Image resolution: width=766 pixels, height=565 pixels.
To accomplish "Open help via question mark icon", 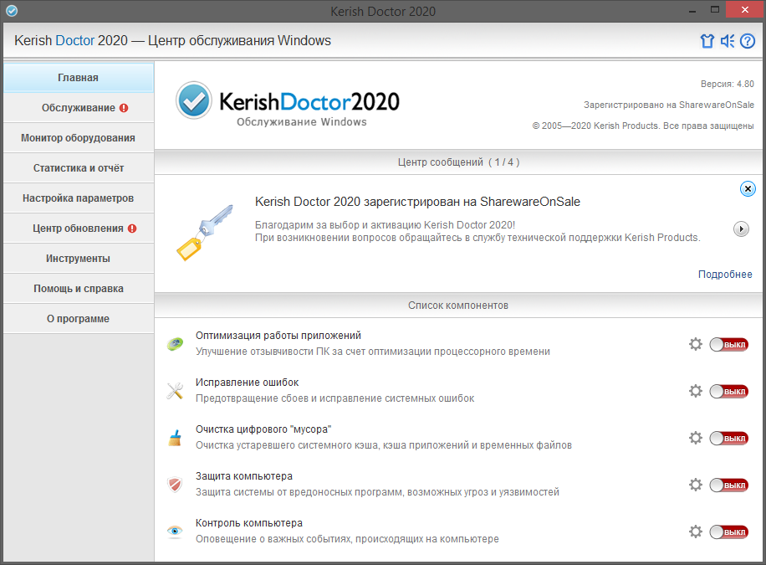I will pyautogui.click(x=748, y=41).
